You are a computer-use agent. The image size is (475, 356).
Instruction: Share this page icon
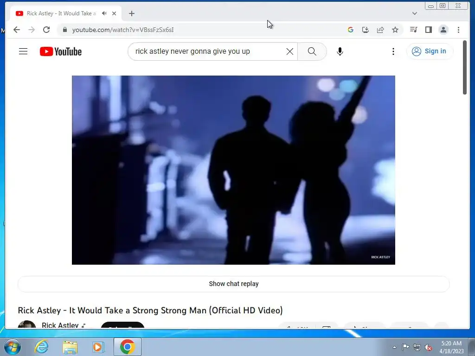[x=380, y=30]
